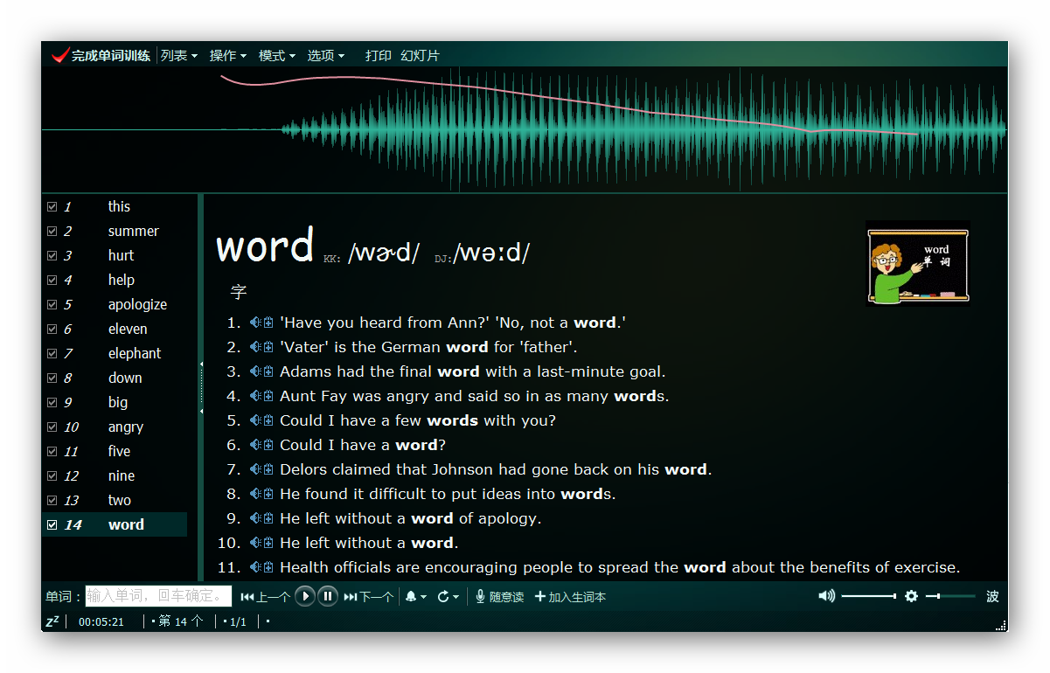The height and width of the screenshot is (673, 1050).
Task: Toggle the checkbox for 'big'
Action: coord(52,403)
